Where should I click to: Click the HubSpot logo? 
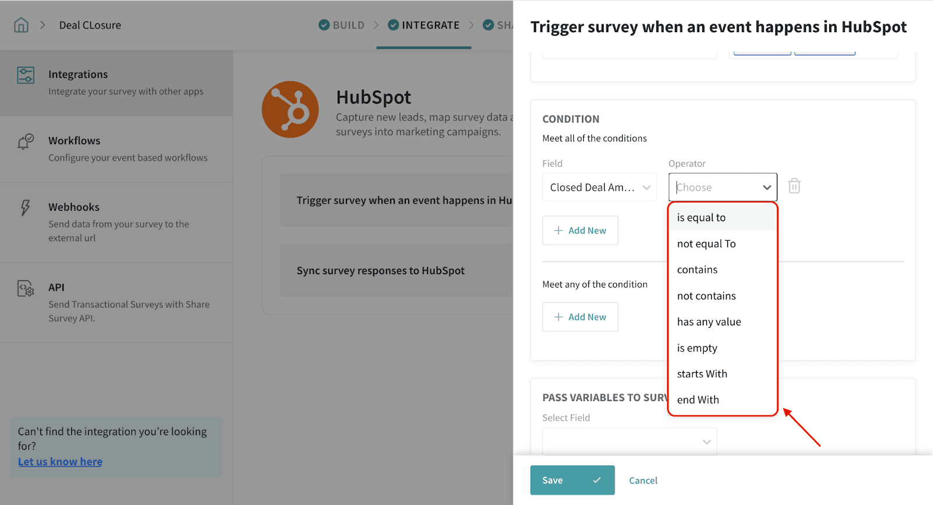tap(290, 110)
